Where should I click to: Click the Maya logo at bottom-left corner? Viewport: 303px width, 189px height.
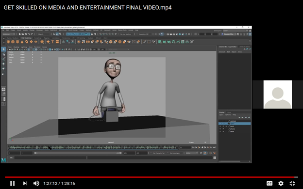[3, 160]
